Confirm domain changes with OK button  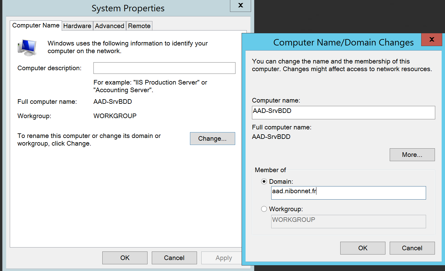point(363,248)
